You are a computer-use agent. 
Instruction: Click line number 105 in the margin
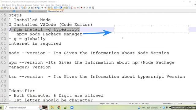(x=3, y=62)
